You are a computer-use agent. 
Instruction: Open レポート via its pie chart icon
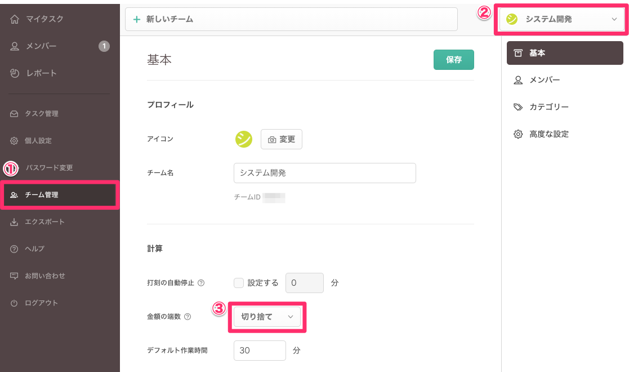coord(15,73)
